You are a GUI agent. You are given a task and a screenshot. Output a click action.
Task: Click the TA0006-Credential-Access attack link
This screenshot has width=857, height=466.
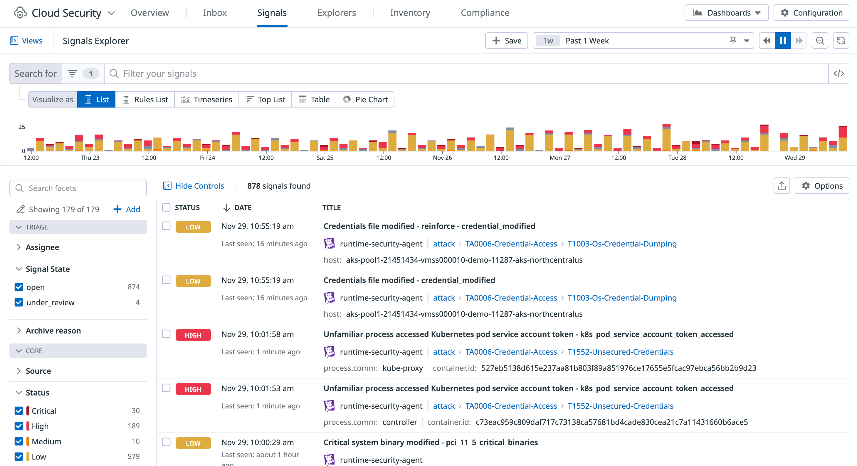[x=510, y=243]
